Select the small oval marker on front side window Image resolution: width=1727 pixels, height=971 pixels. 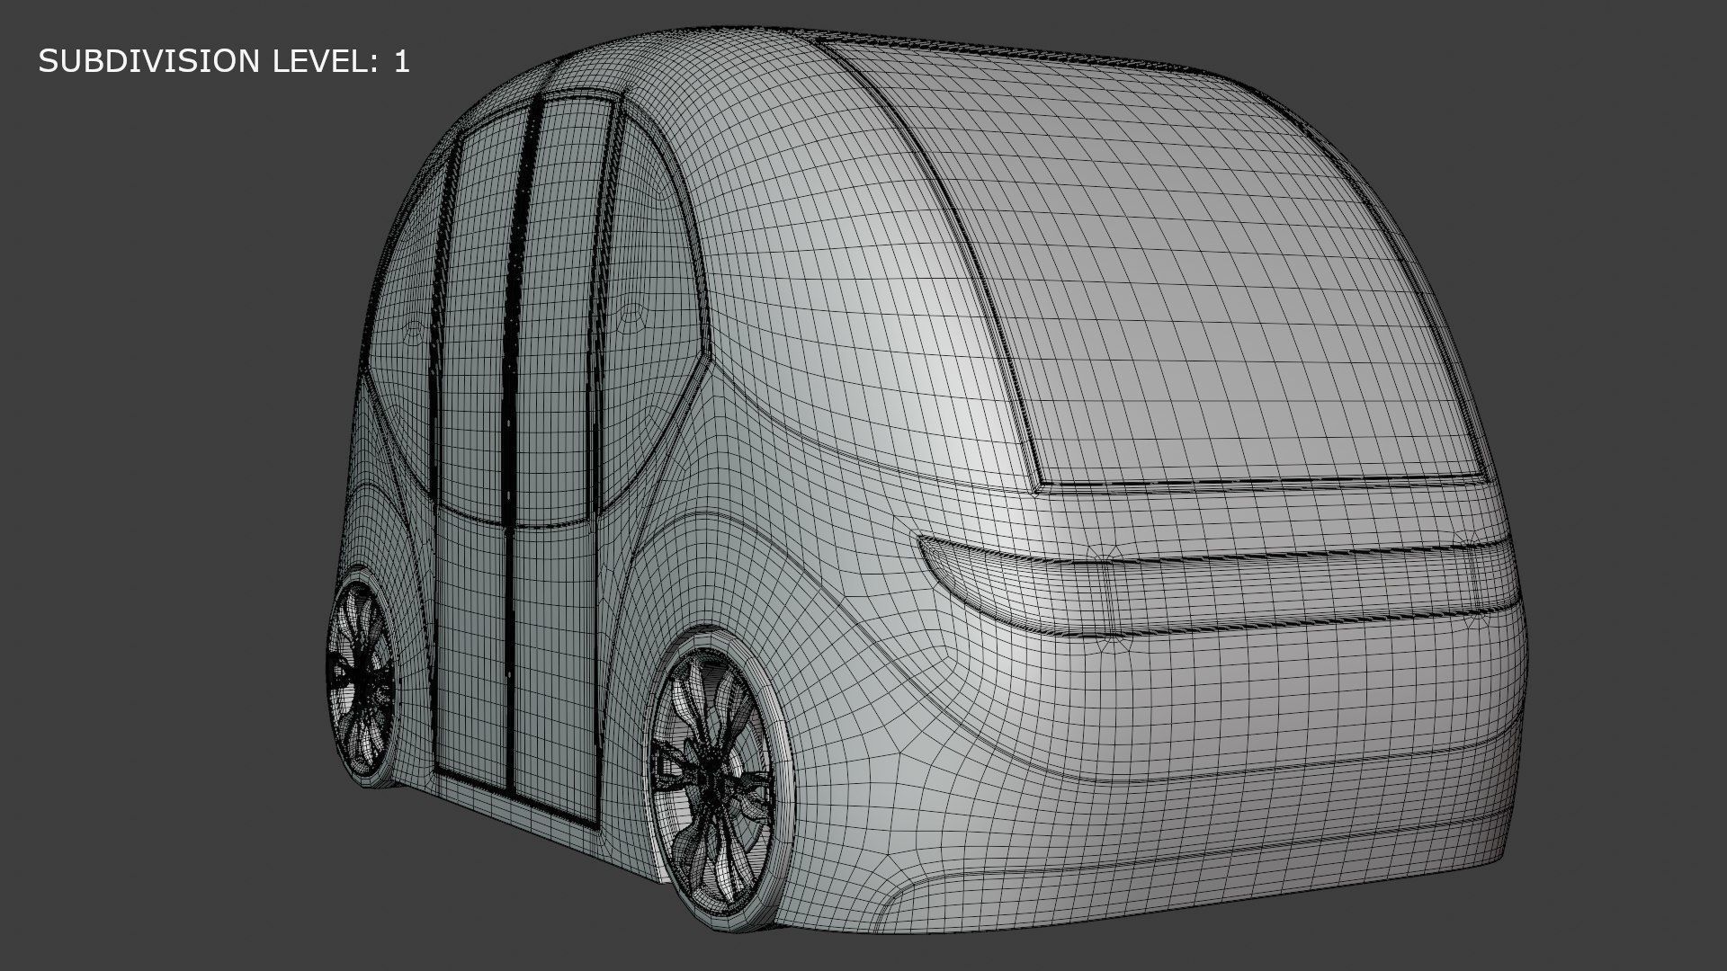[413, 332]
